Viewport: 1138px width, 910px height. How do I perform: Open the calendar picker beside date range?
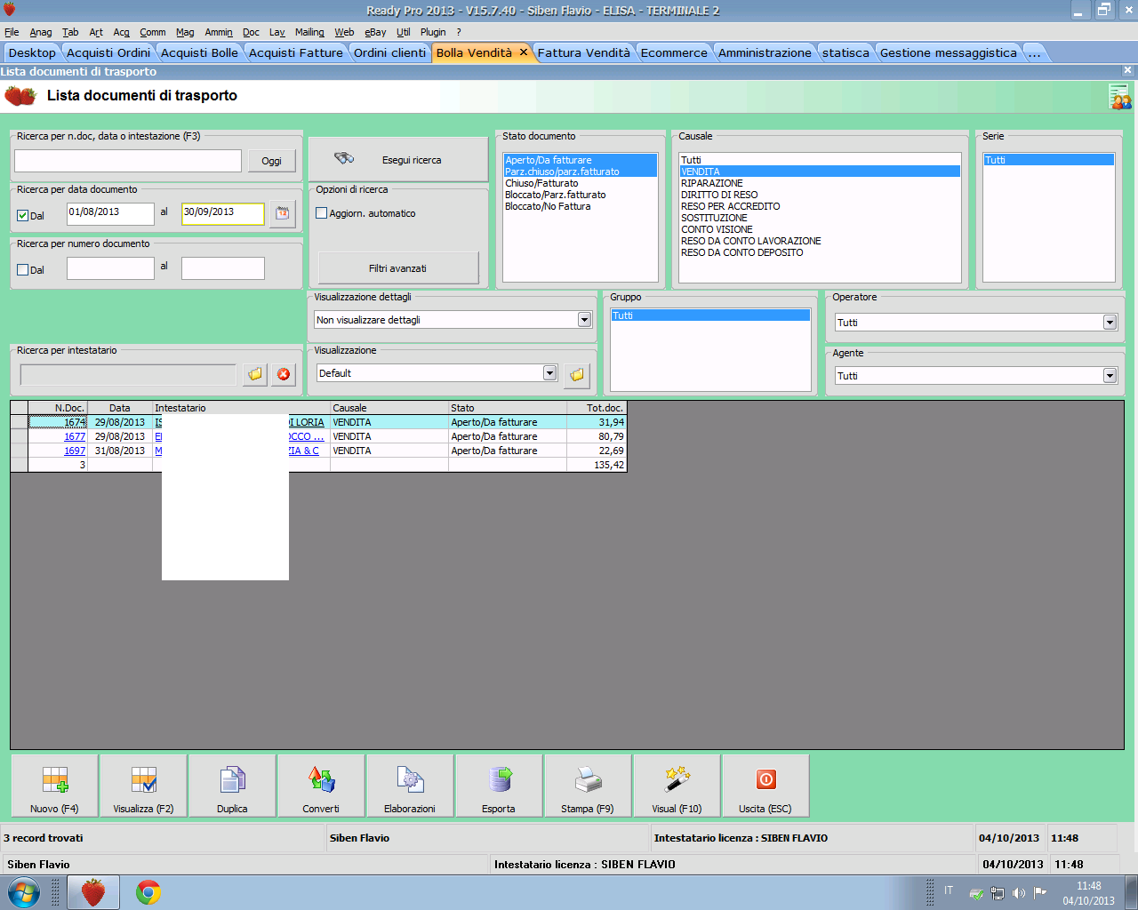(x=282, y=213)
